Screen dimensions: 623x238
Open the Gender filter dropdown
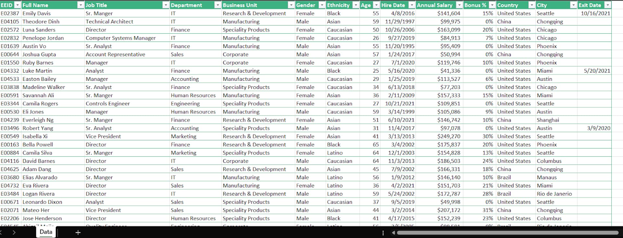322,5
